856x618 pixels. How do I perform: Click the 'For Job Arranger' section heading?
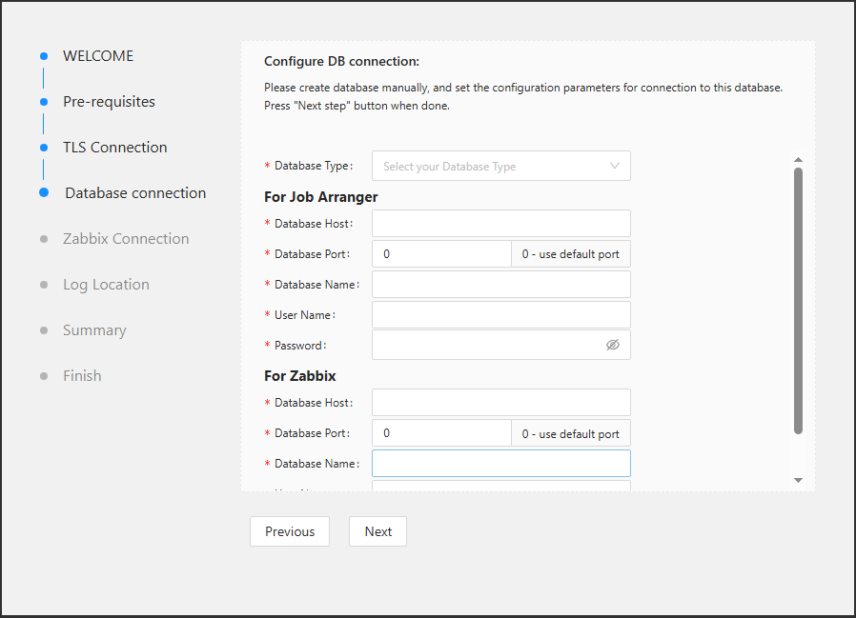click(321, 197)
